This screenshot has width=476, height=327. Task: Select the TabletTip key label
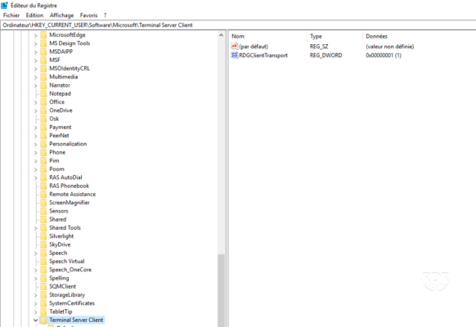click(x=61, y=311)
